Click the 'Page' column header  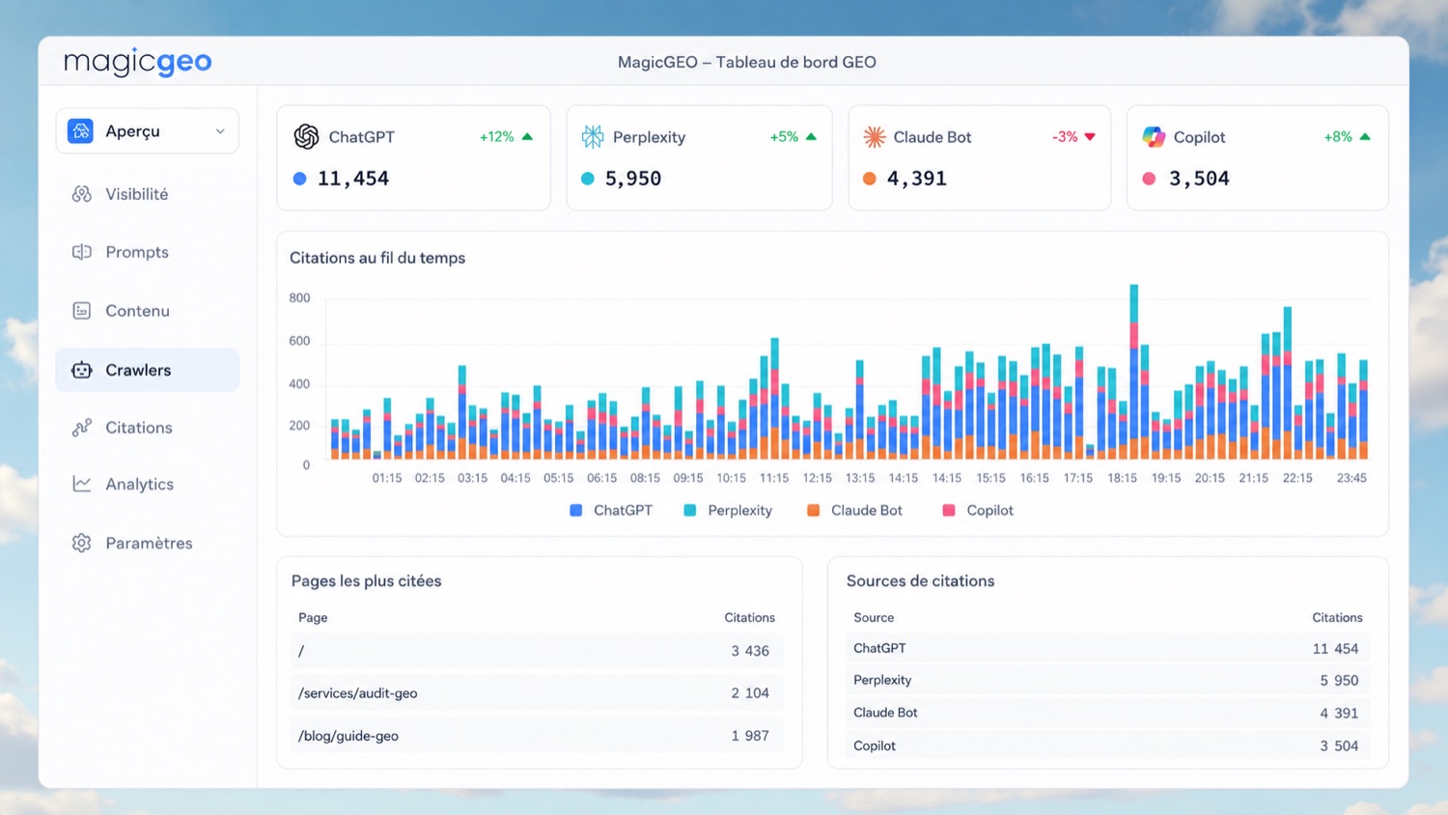313,618
